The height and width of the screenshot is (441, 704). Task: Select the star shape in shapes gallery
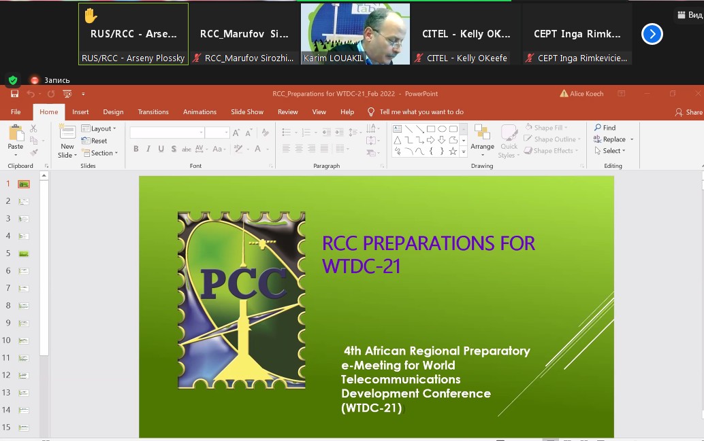(x=453, y=152)
